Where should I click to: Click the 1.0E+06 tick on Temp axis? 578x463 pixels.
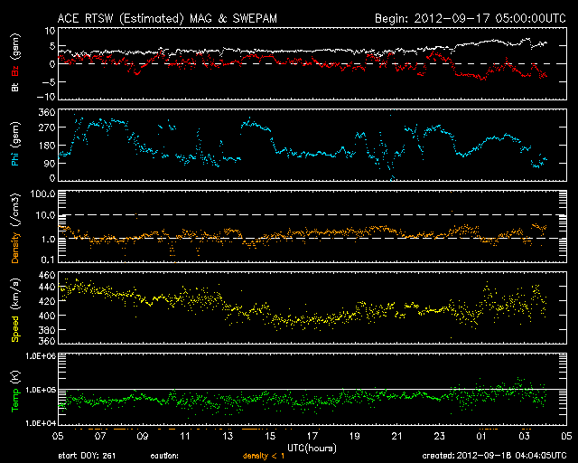[41, 356]
